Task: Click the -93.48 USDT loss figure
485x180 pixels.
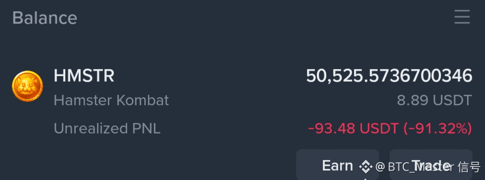Action: [354, 129]
